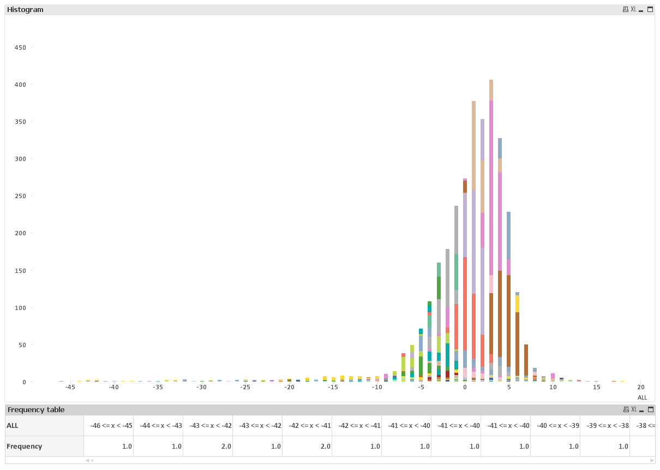The height and width of the screenshot is (470, 660).
Task: Select column header -39 <= x < -38
Action: click(605, 425)
